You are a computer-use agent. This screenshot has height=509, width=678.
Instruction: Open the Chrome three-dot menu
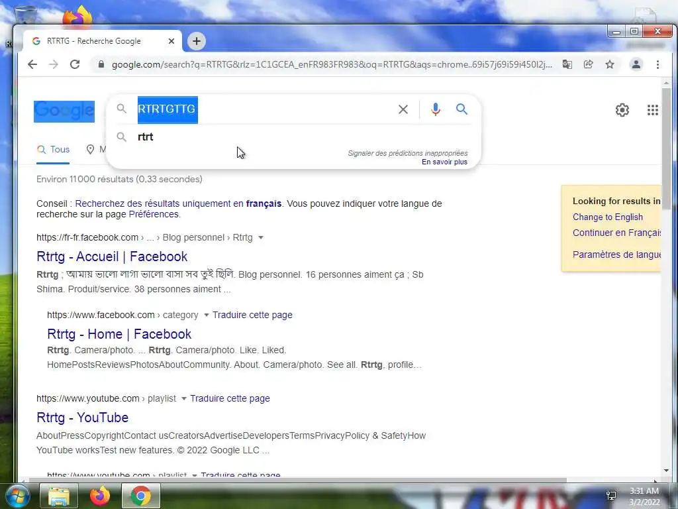(657, 64)
